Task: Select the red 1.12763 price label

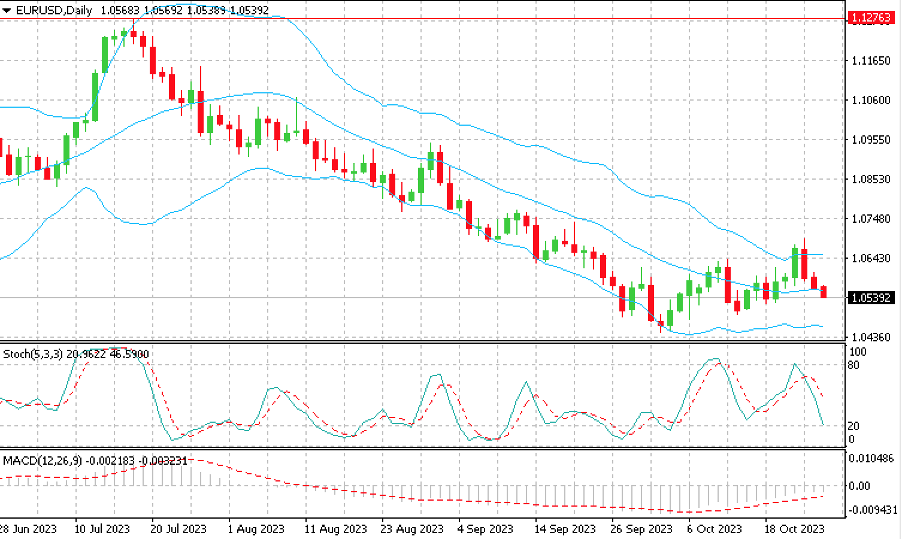Action: pos(870,19)
